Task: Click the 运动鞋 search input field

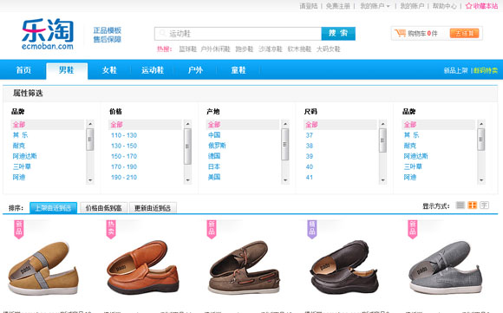Action: (x=238, y=33)
